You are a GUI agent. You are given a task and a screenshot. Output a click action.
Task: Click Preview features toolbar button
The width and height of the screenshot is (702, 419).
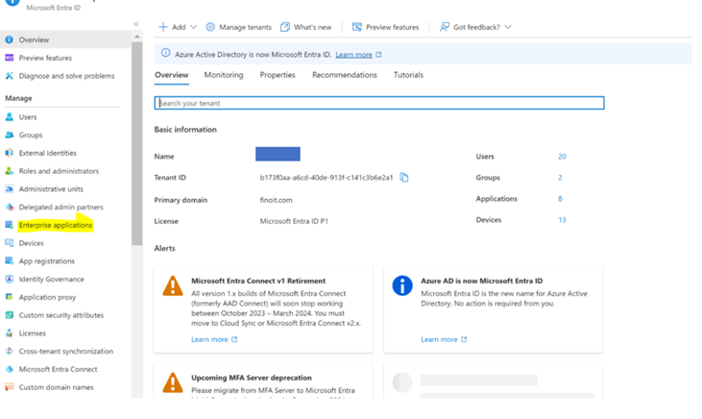[x=385, y=28]
